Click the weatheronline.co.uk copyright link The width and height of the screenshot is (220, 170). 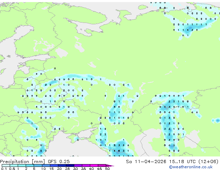tap(191, 167)
